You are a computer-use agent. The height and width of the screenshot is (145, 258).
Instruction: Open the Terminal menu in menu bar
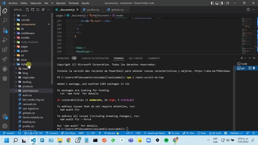click(x=73, y=3)
